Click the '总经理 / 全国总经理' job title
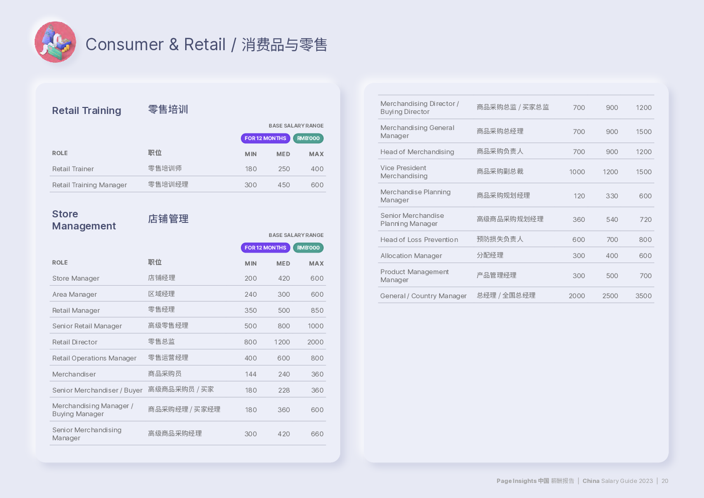The image size is (704, 498). click(x=506, y=296)
